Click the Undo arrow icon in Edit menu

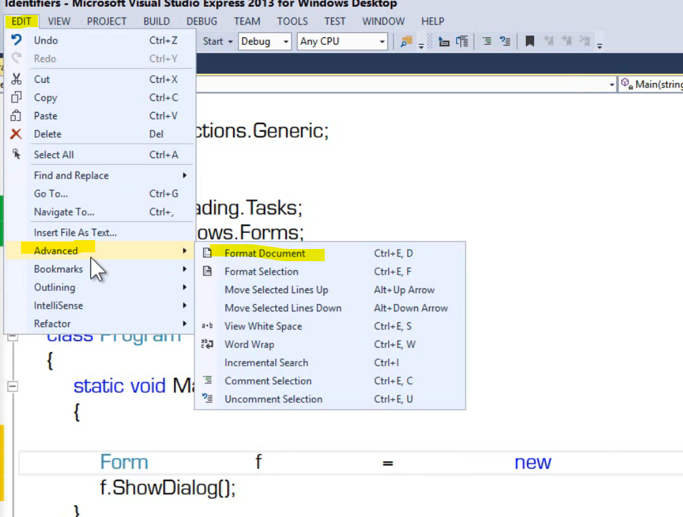click(16, 40)
